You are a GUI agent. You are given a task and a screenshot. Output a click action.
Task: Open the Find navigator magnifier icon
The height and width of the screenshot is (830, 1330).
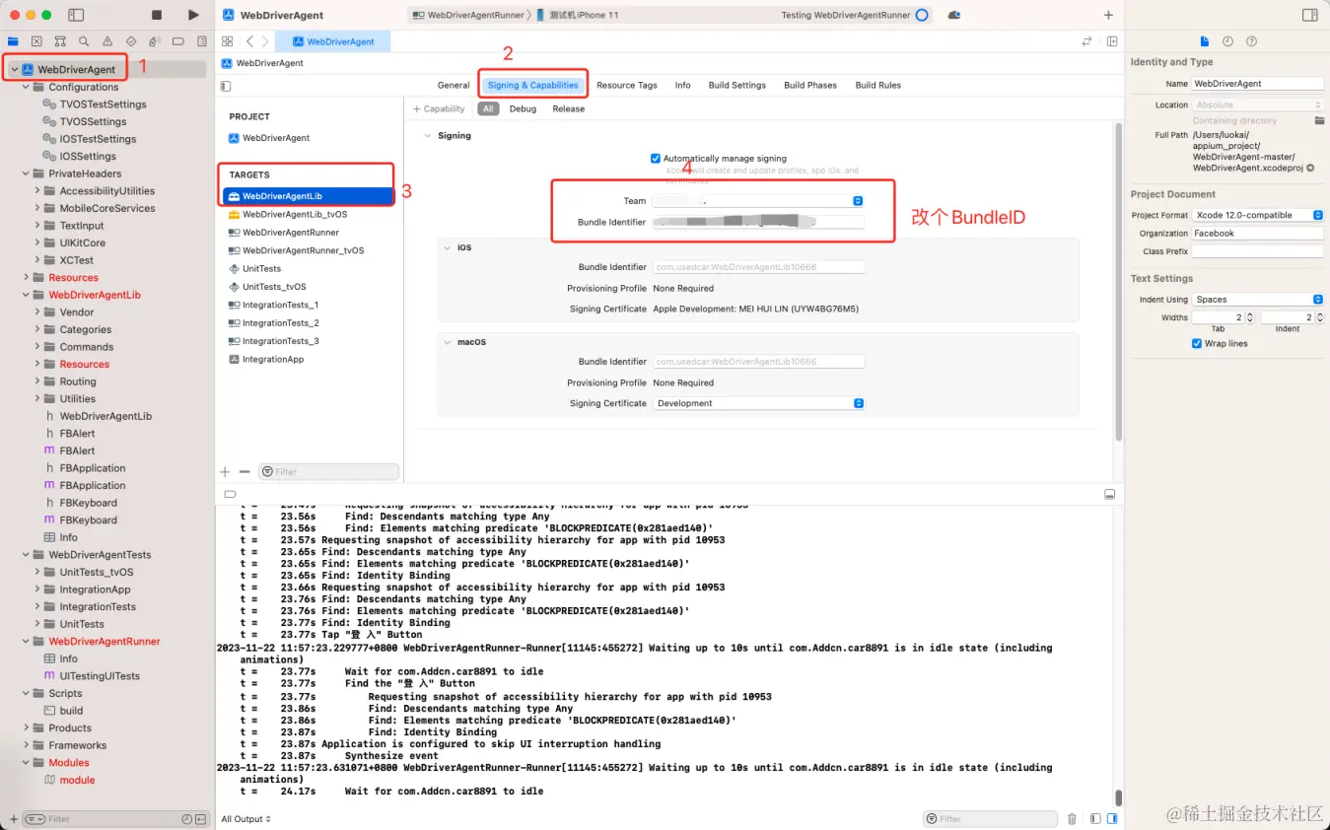pyautogui.click(x=84, y=41)
